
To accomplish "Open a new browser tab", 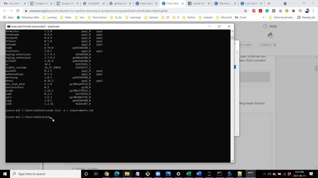I will [269, 3].
